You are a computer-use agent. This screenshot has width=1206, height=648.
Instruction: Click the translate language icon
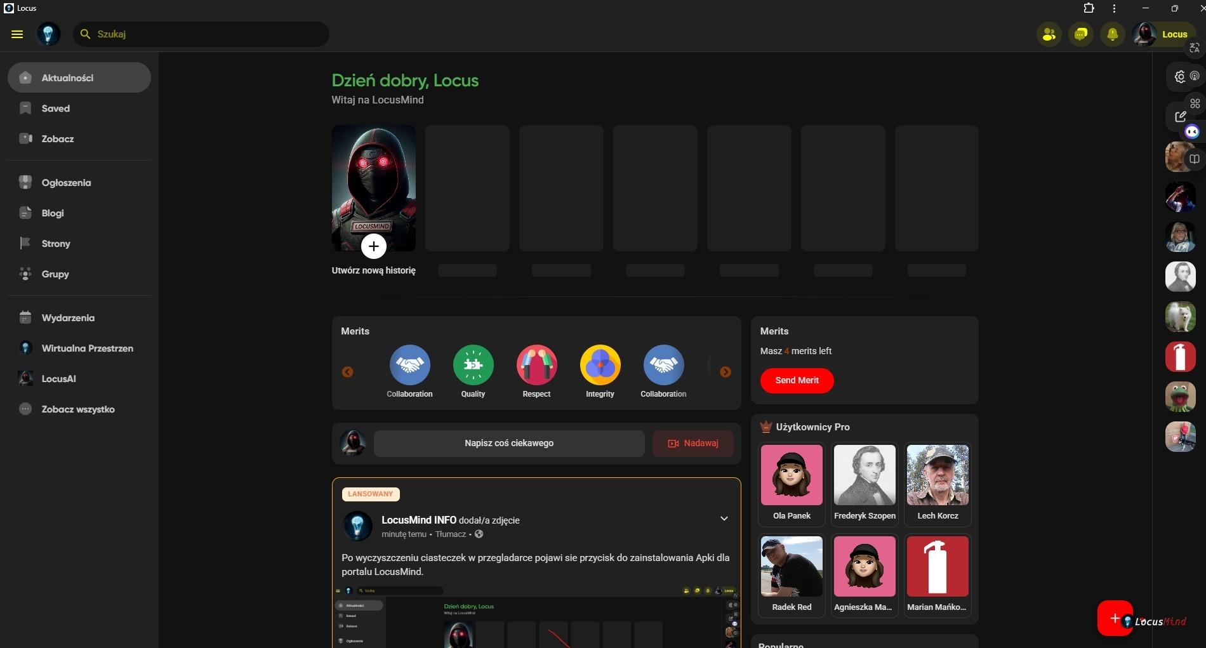(1195, 48)
